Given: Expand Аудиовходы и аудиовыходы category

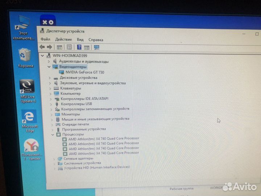Looking at the screenshot, I should tap(49, 62).
